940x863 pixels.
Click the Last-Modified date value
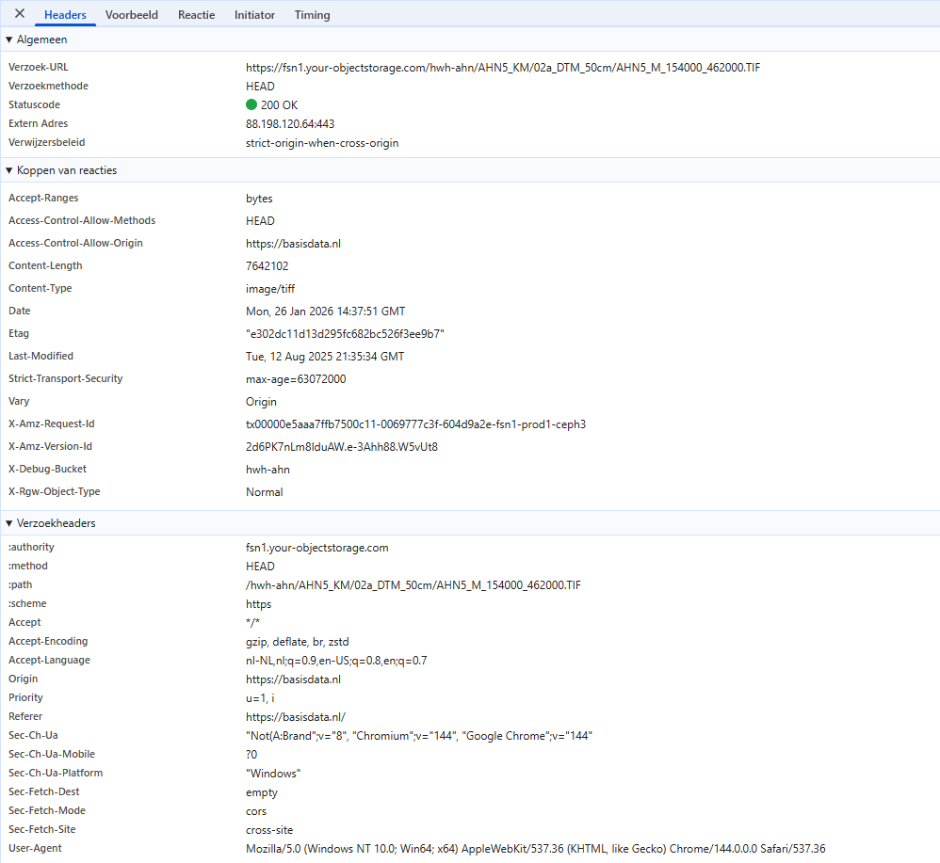click(x=325, y=357)
